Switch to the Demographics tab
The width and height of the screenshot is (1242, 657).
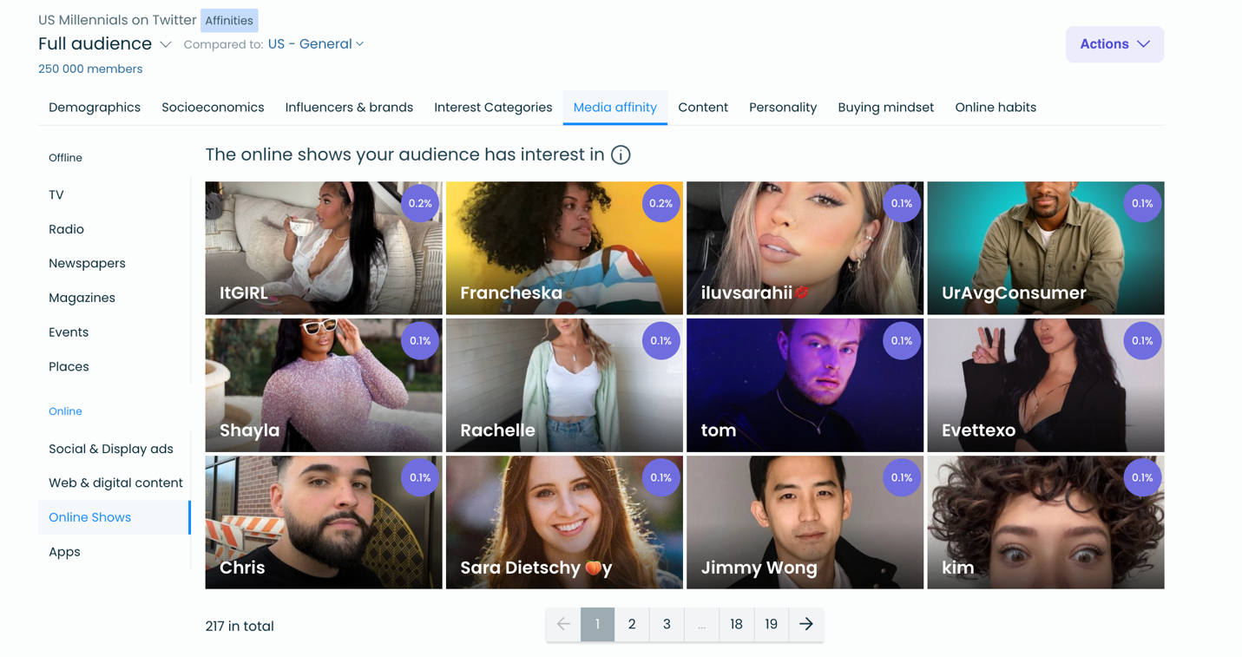(x=95, y=108)
